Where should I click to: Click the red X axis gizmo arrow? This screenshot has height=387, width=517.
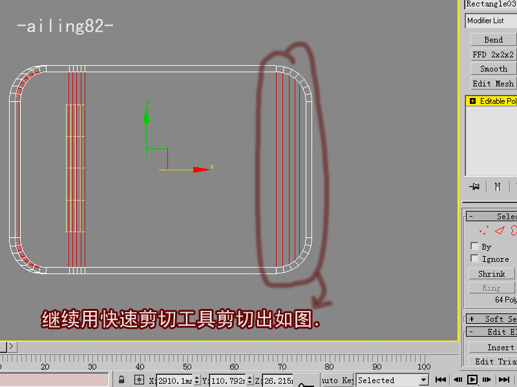coord(201,170)
